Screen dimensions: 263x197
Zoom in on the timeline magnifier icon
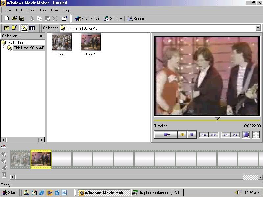pyautogui.click(x=4, y=154)
